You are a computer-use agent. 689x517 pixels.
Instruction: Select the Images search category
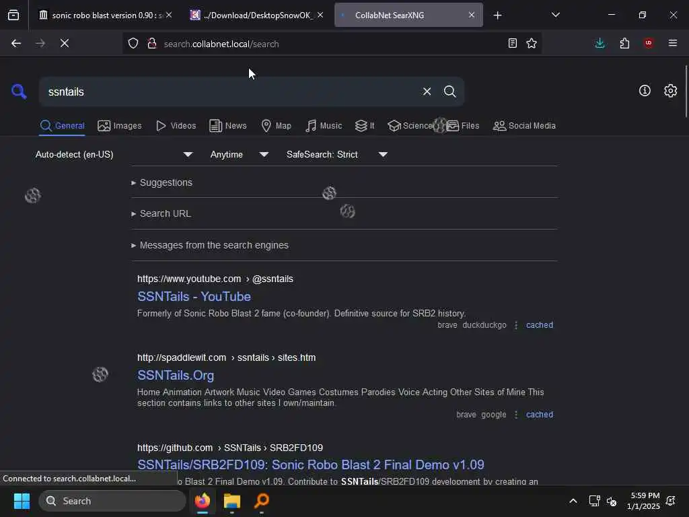pos(120,126)
